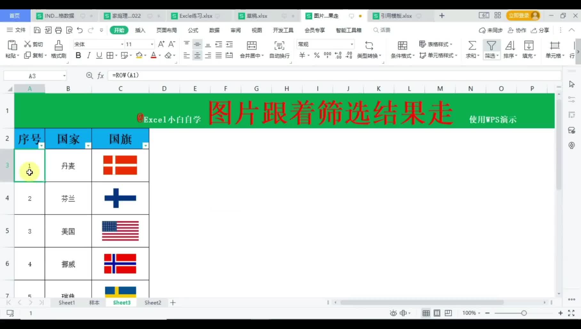The height and width of the screenshot is (329, 581).
Task: Click the fill color bucket swatch
Action: pyautogui.click(x=139, y=55)
